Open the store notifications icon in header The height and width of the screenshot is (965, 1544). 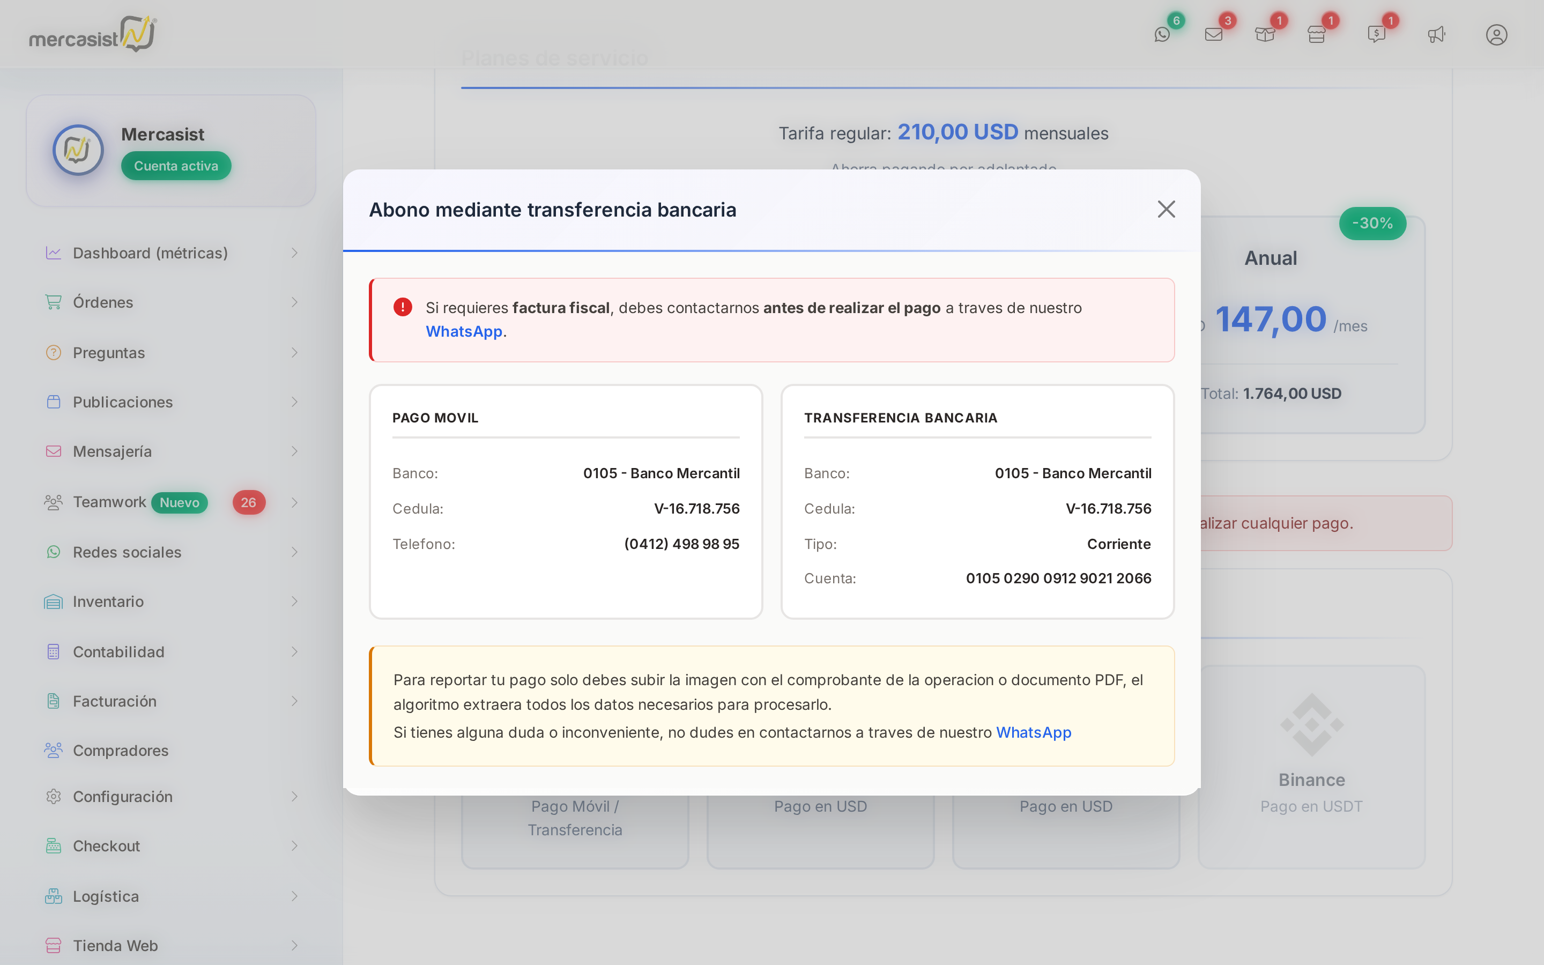click(1316, 34)
